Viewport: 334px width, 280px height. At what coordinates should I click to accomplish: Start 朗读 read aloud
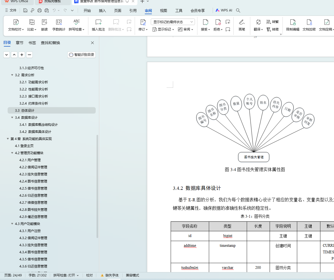pos(44,25)
